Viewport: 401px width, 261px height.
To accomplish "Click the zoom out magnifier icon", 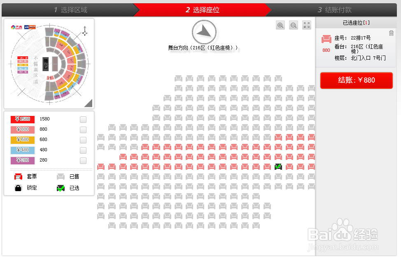I will [294, 25].
